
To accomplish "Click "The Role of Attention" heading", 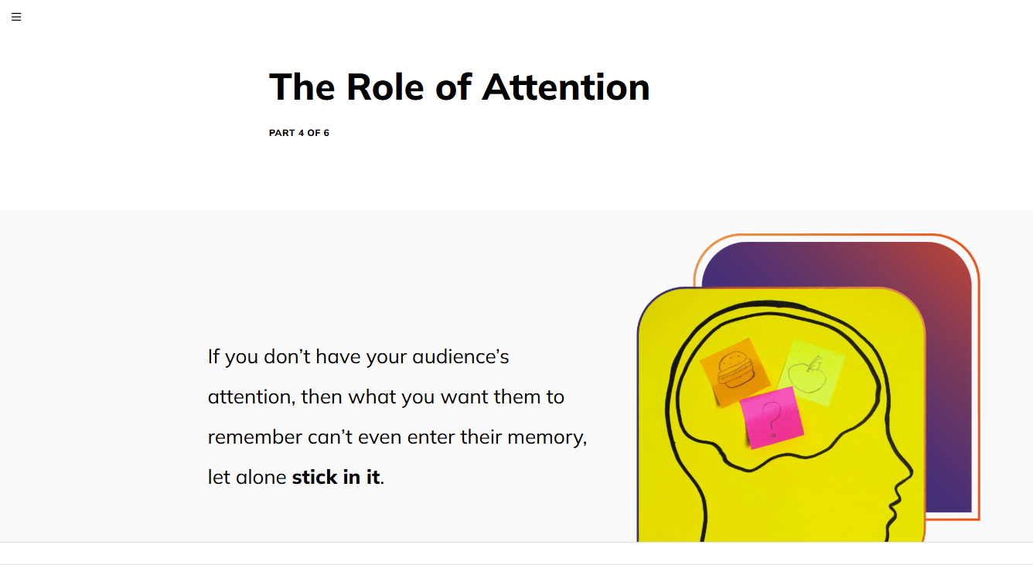I will pos(459,87).
